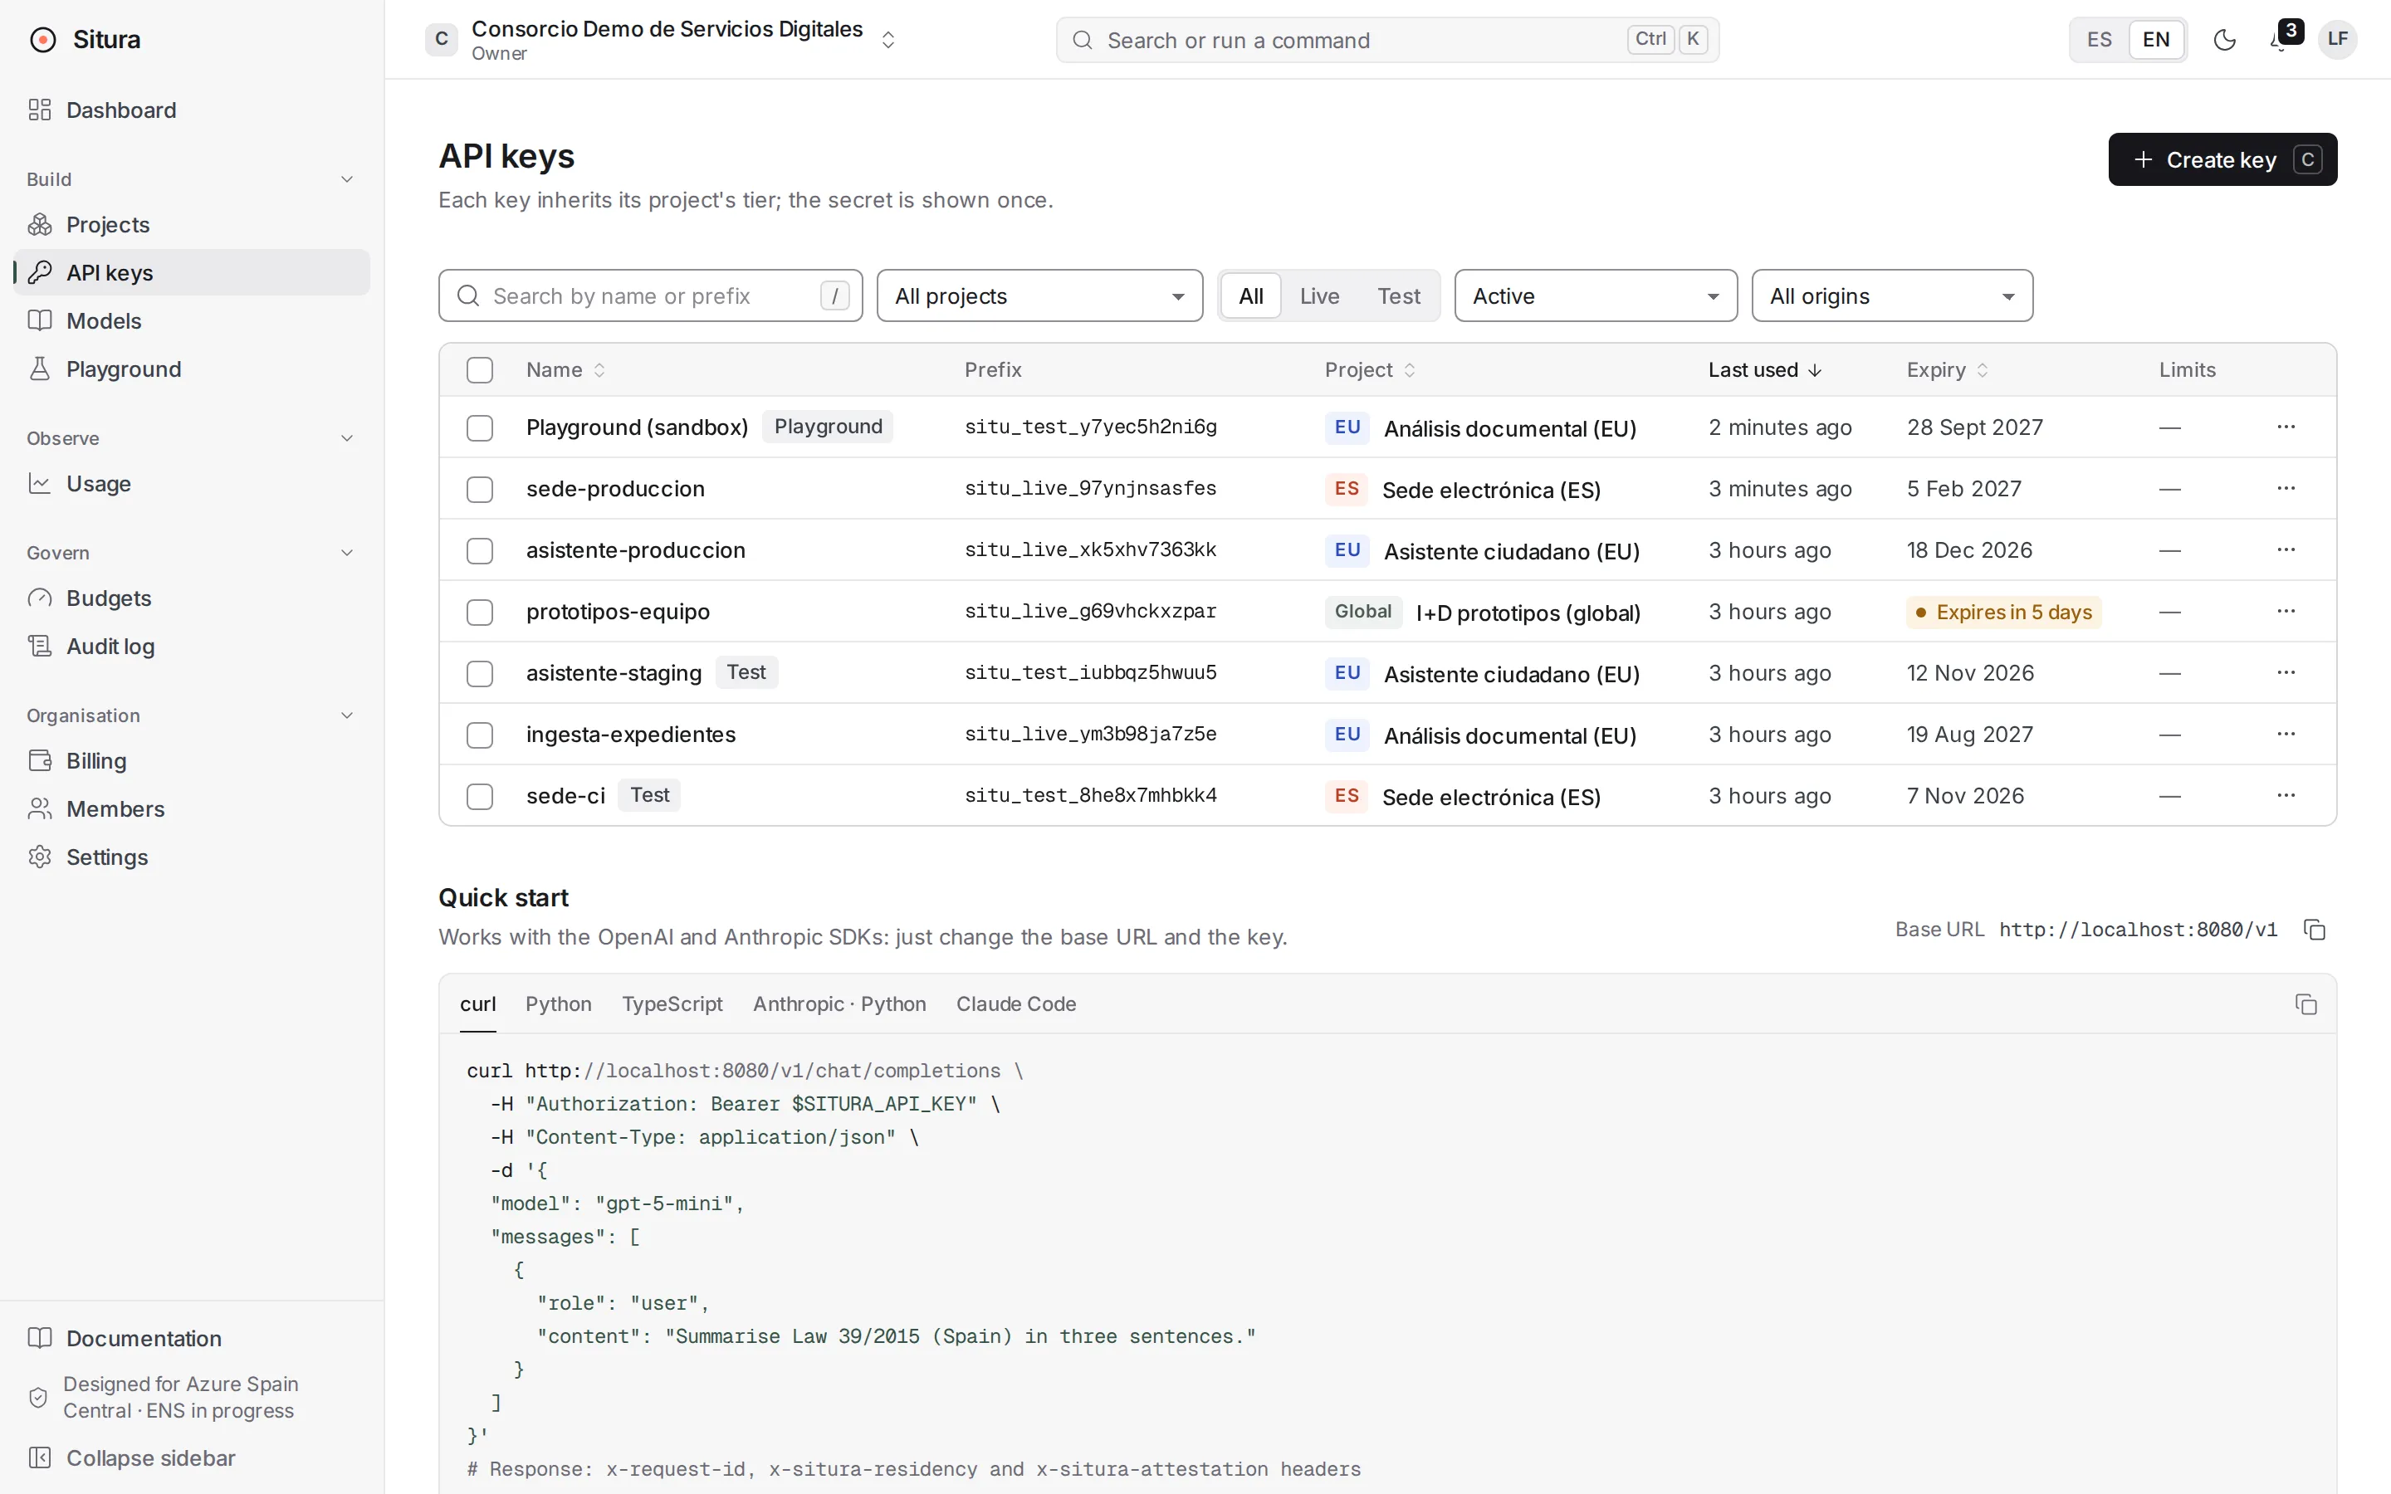Click the Expires in 5 days badge
This screenshot has height=1494, width=2391.
click(x=2002, y=612)
